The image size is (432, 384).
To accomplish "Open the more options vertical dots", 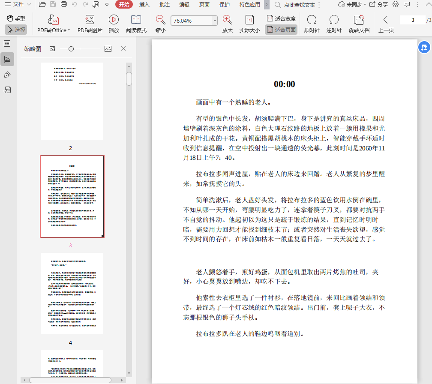I will [418, 4].
